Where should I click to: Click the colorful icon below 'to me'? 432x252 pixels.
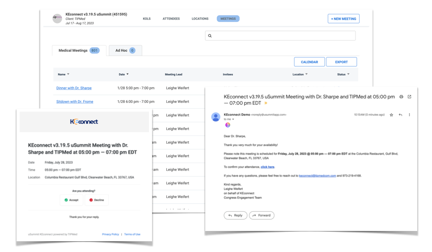click(228, 125)
